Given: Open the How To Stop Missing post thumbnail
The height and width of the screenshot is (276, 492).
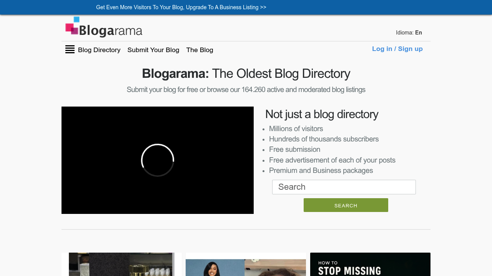Looking at the screenshot, I should (370, 264).
